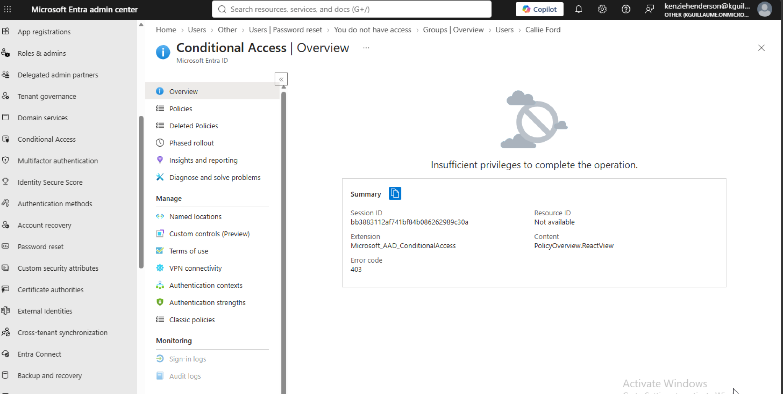
Task: Click the Account recovery icon
Action: pyautogui.click(x=6, y=225)
